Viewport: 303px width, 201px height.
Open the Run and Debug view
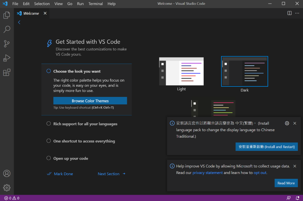point(7,58)
